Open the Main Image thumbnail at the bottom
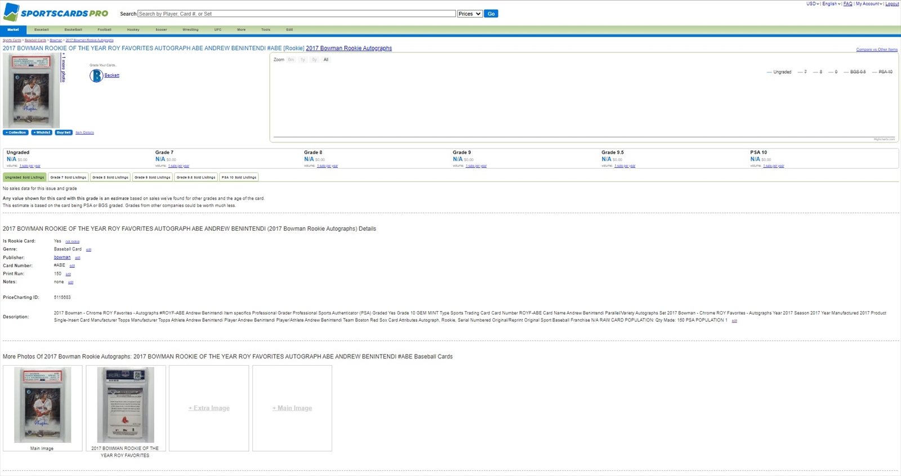Viewport: 901px width, 476px height. coord(42,405)
